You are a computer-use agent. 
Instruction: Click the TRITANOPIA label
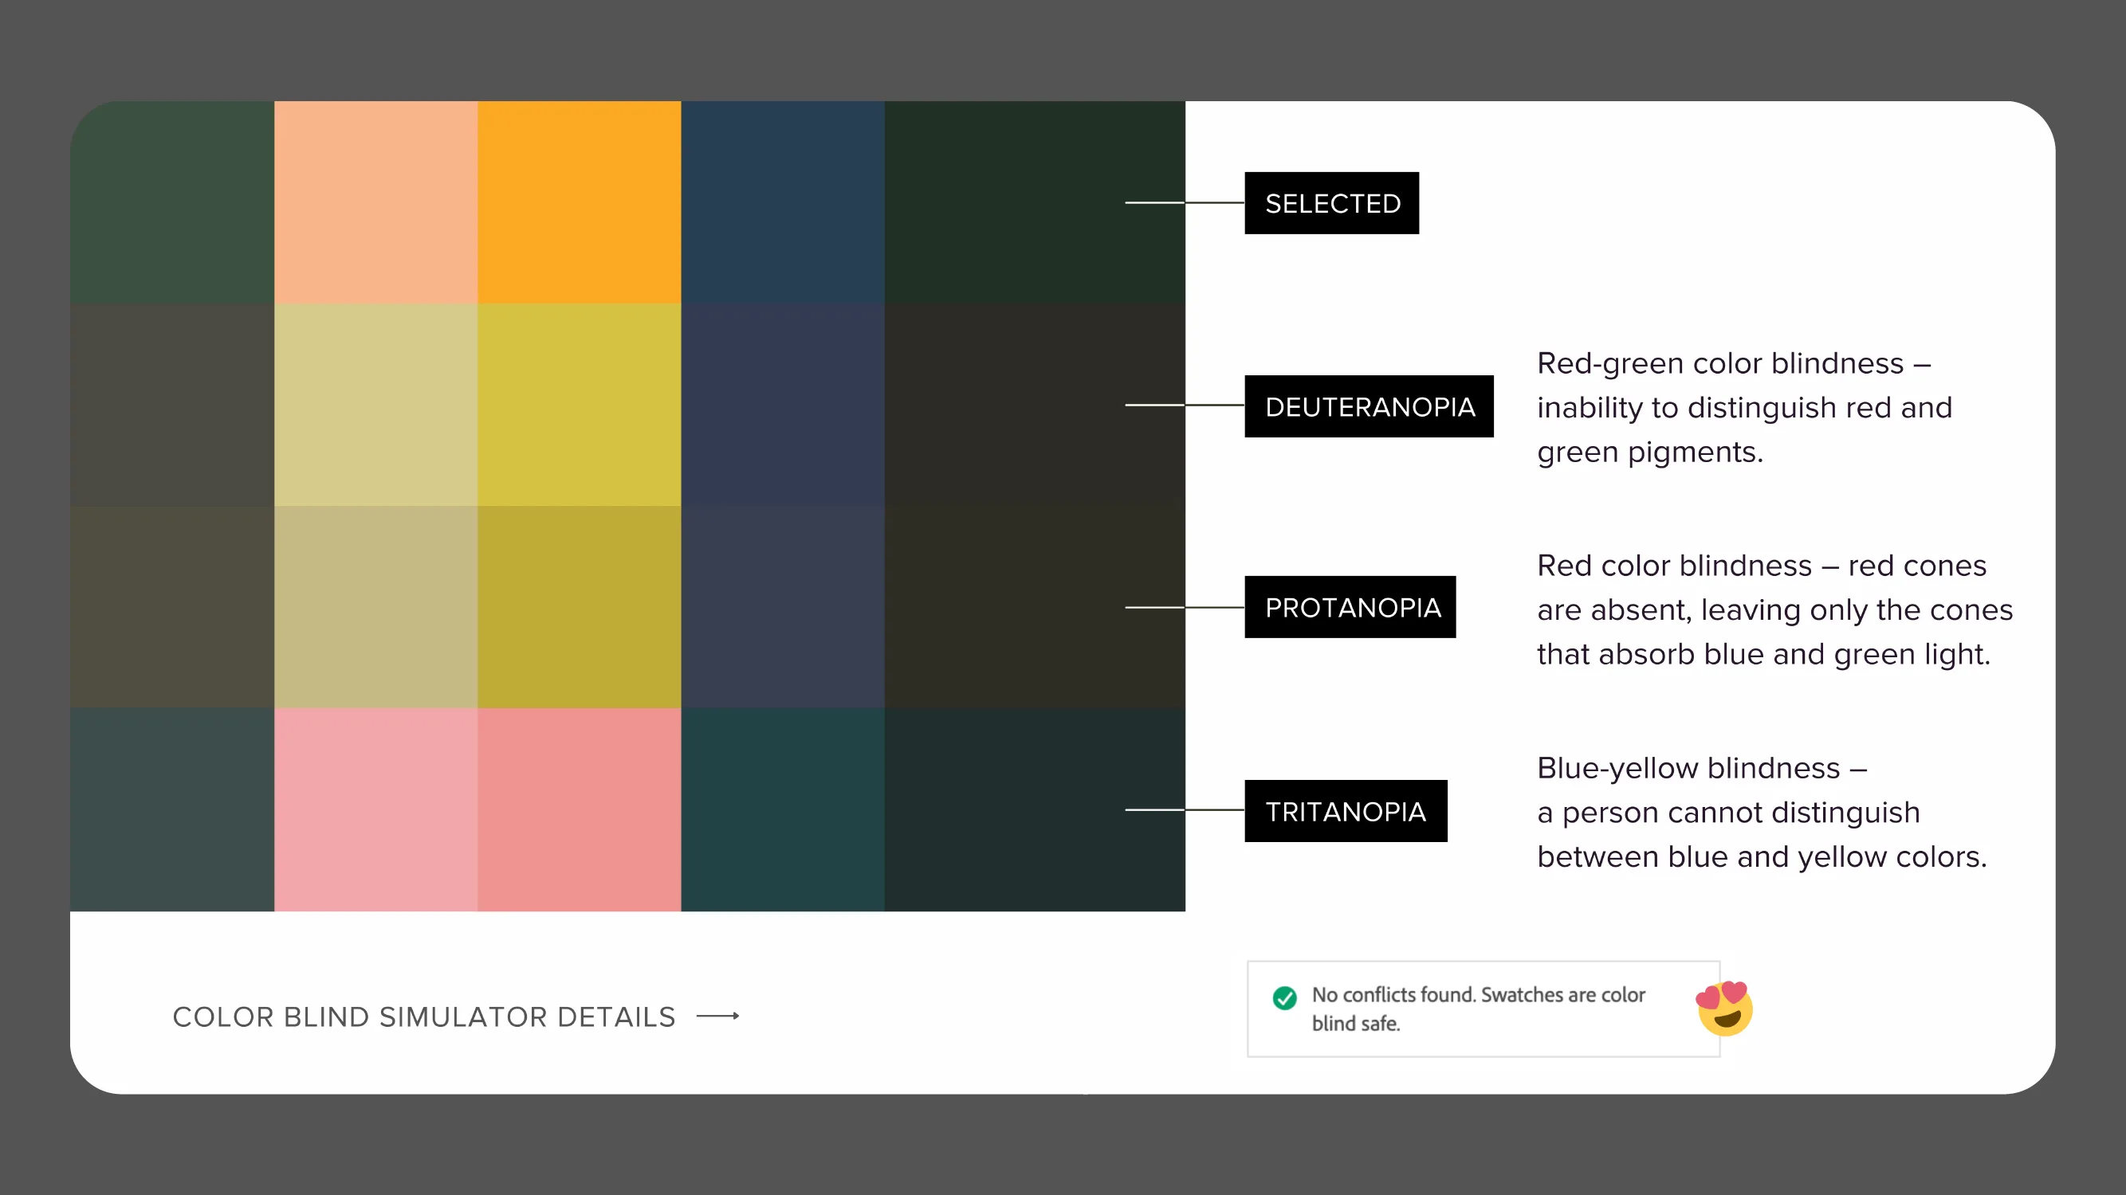1346,811
